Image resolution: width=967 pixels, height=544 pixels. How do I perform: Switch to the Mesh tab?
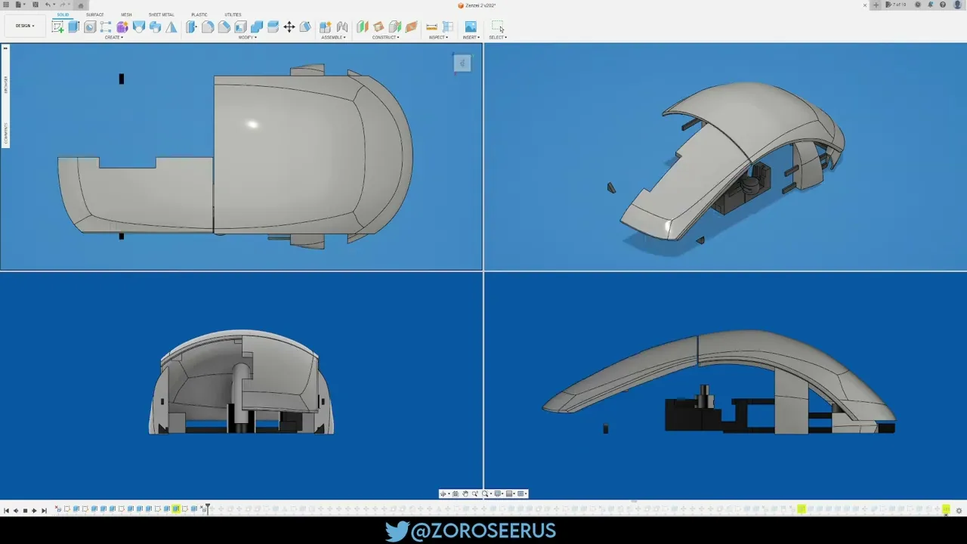(x=126, y=14)
